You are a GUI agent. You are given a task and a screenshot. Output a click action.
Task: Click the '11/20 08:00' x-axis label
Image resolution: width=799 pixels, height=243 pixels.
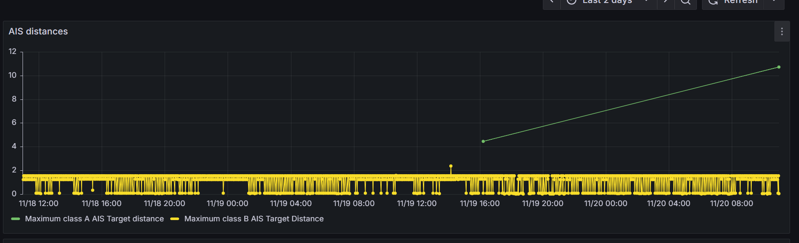(732, 203)
